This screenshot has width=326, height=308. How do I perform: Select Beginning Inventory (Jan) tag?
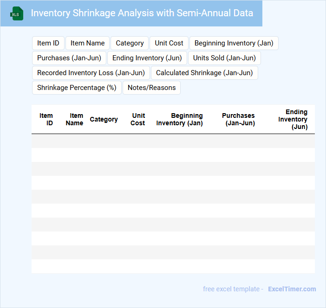coord(234,43)
